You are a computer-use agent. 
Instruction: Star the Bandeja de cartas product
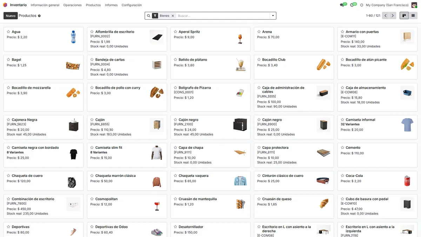(x=92, y=60)
